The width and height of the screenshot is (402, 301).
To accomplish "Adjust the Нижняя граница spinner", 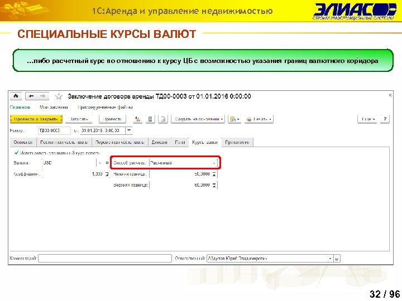I will (214, 174).
